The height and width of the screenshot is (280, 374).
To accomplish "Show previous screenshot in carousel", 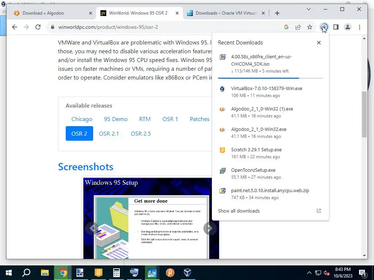I will click(x=92, y=228).
